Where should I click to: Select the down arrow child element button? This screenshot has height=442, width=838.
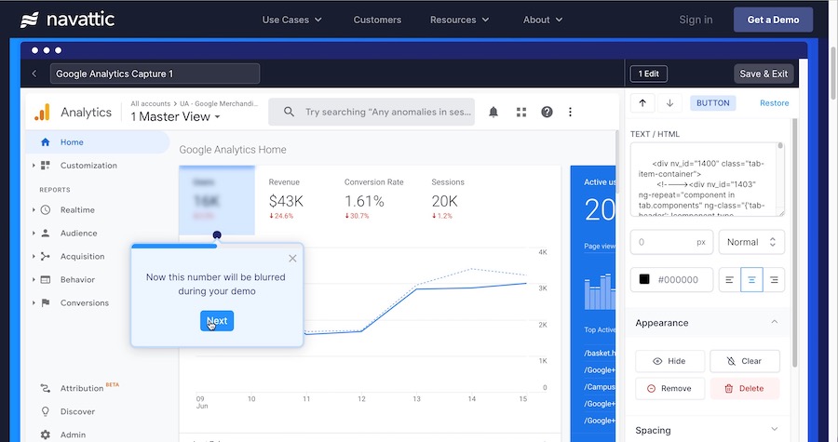(669, 103)
